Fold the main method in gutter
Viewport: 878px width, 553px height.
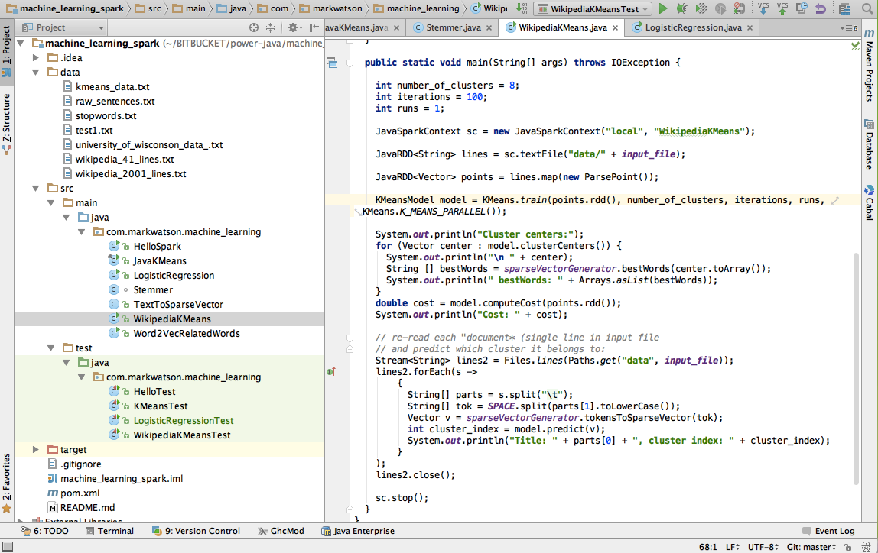[350, 63]
